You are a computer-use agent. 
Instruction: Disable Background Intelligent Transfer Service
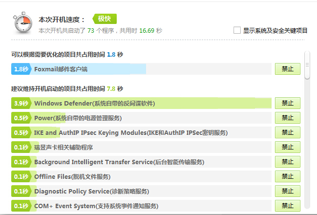287,162
